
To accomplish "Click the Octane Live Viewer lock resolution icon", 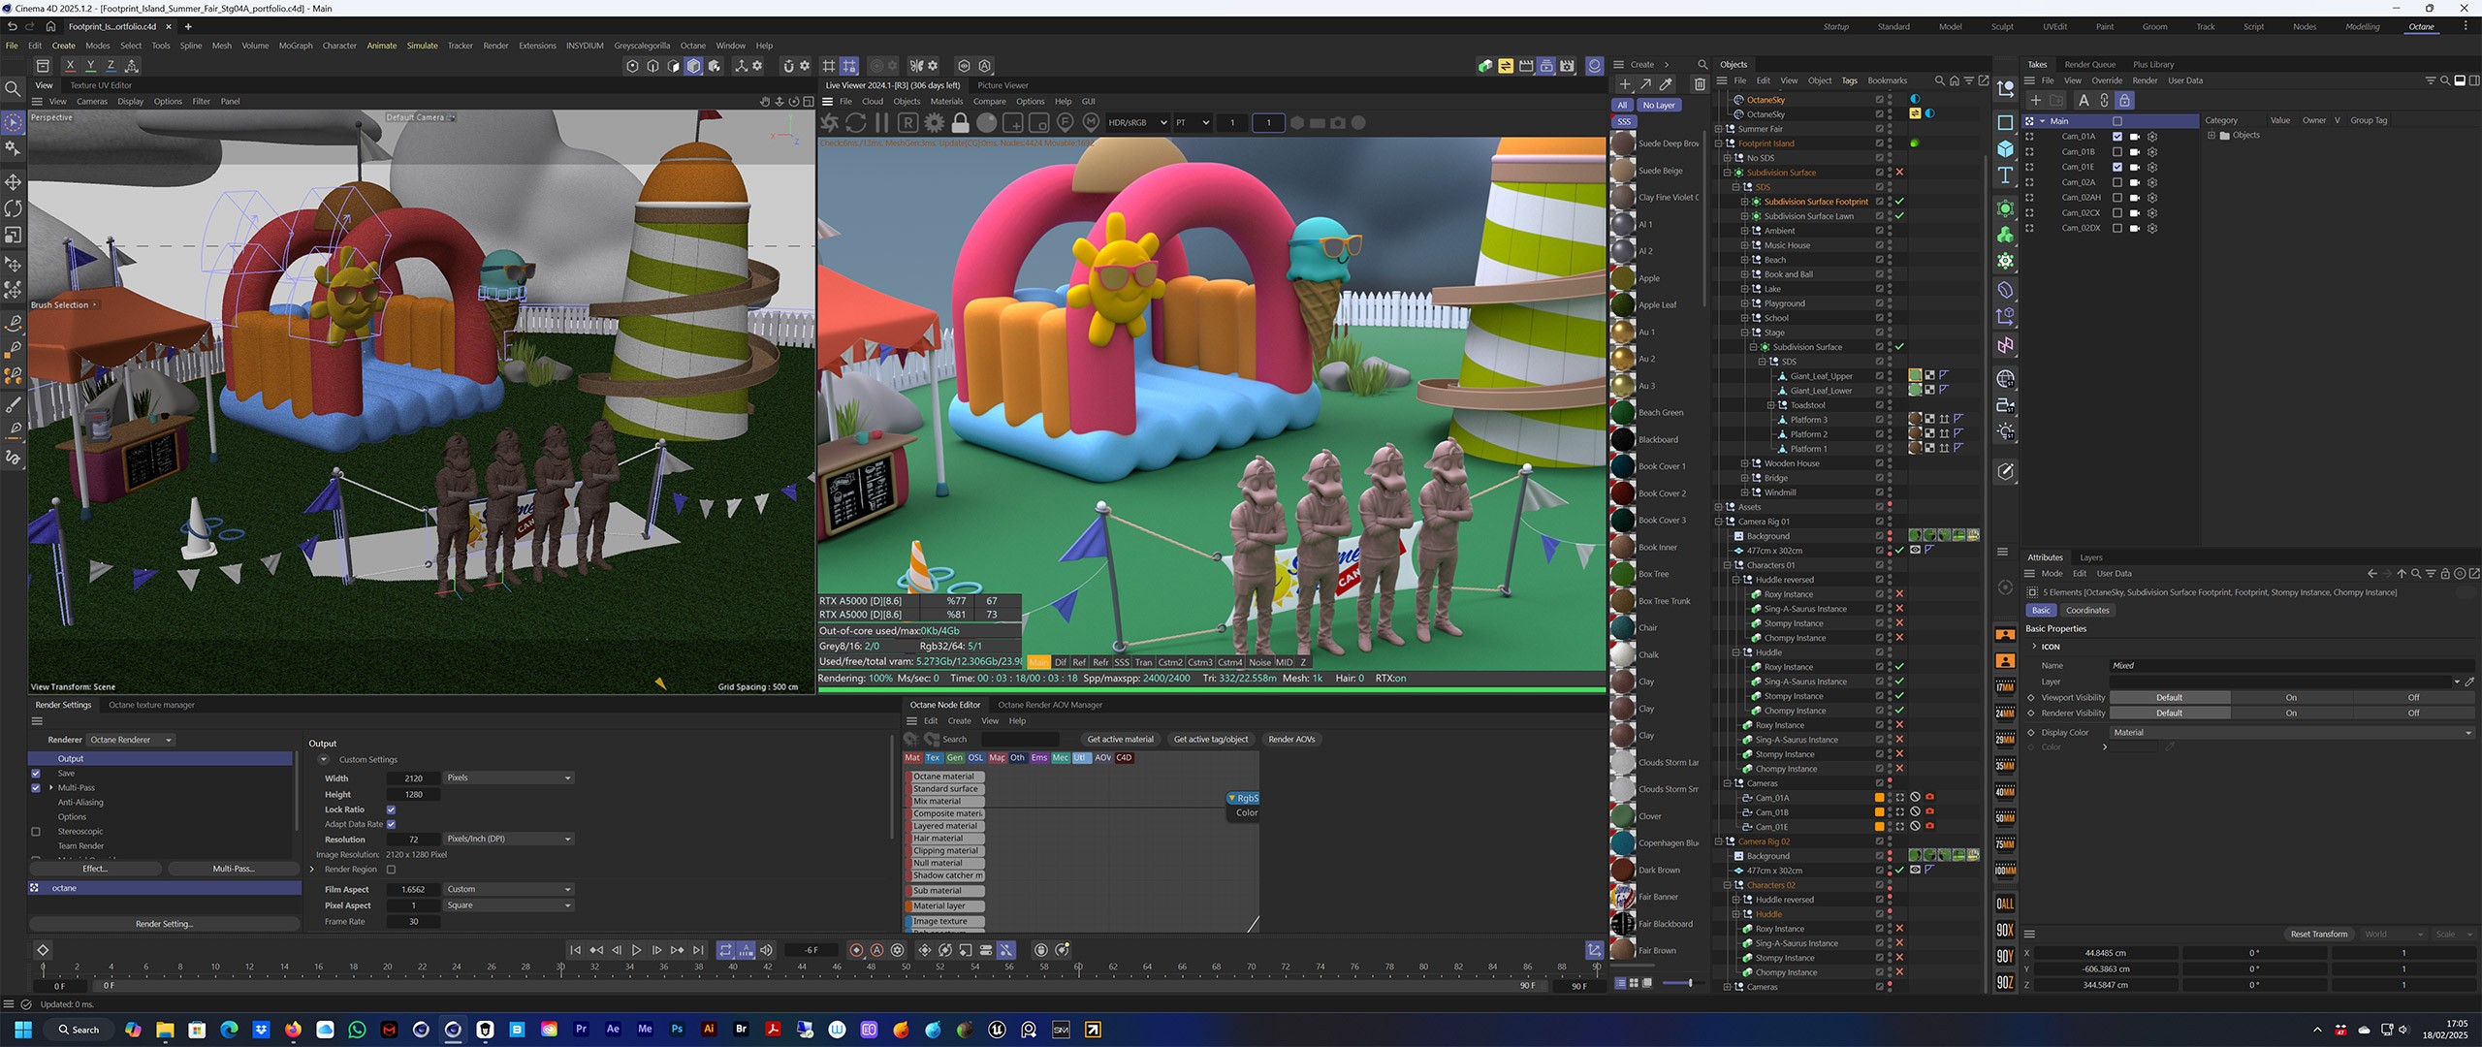I will pos(960,123).
